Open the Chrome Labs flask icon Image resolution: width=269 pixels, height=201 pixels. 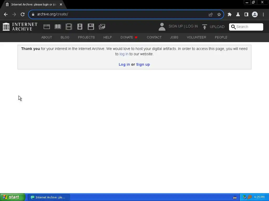(238, 15)
